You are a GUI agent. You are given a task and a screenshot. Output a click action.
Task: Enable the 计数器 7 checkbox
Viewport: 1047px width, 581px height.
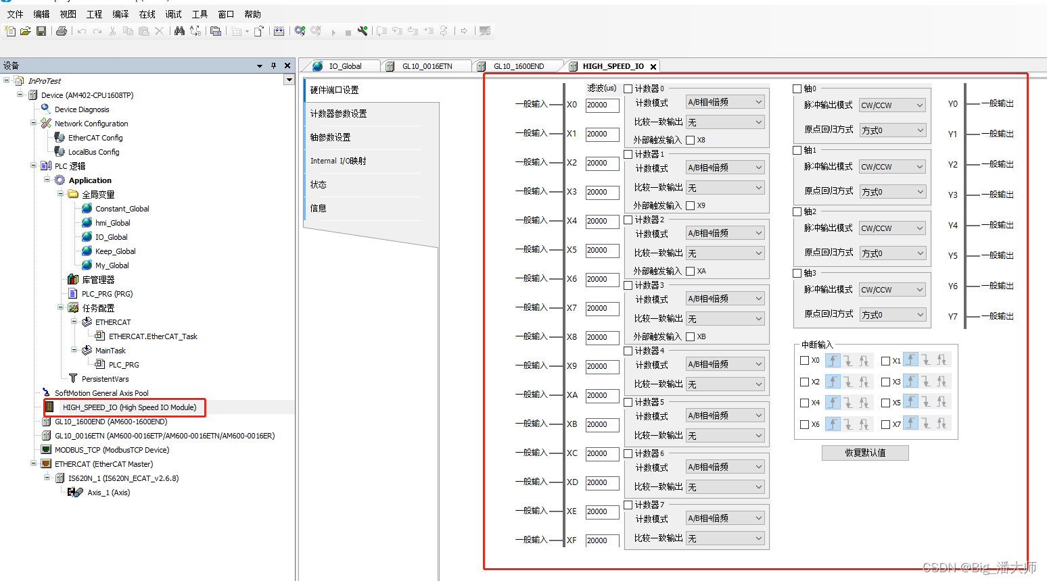click(x=628, y=505)
